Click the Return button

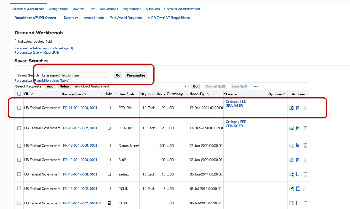[x=65, y=86]
